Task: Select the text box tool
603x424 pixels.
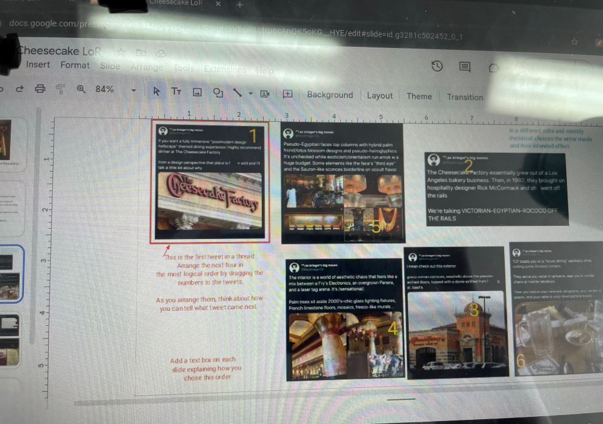Action: [x=177, y=92]
